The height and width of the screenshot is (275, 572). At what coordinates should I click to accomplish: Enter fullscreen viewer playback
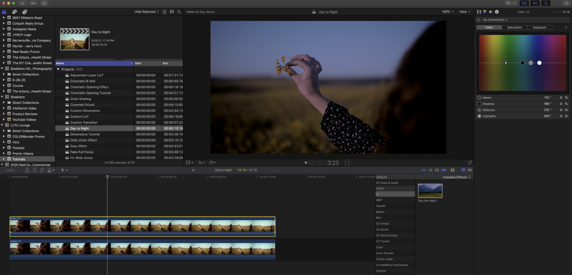[x=470, y=162]
